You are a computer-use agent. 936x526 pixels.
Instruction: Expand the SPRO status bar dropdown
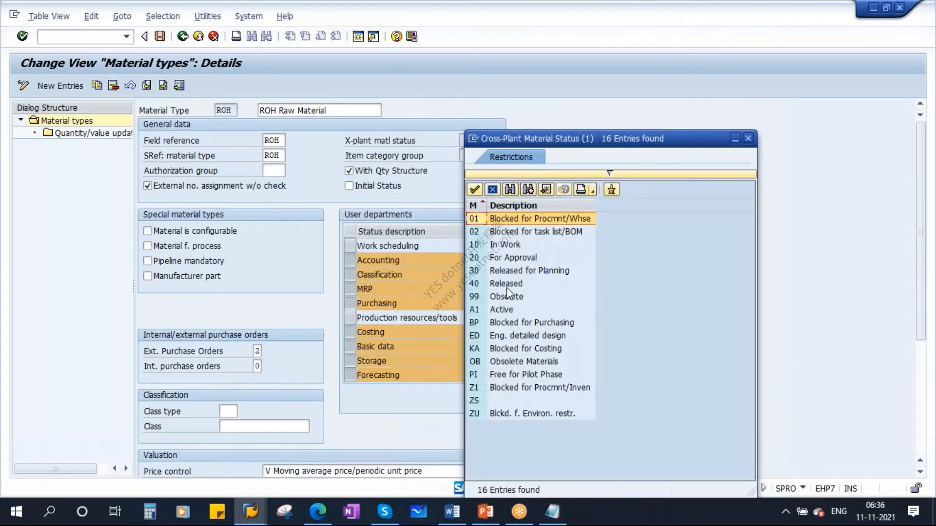click(803, 488)
